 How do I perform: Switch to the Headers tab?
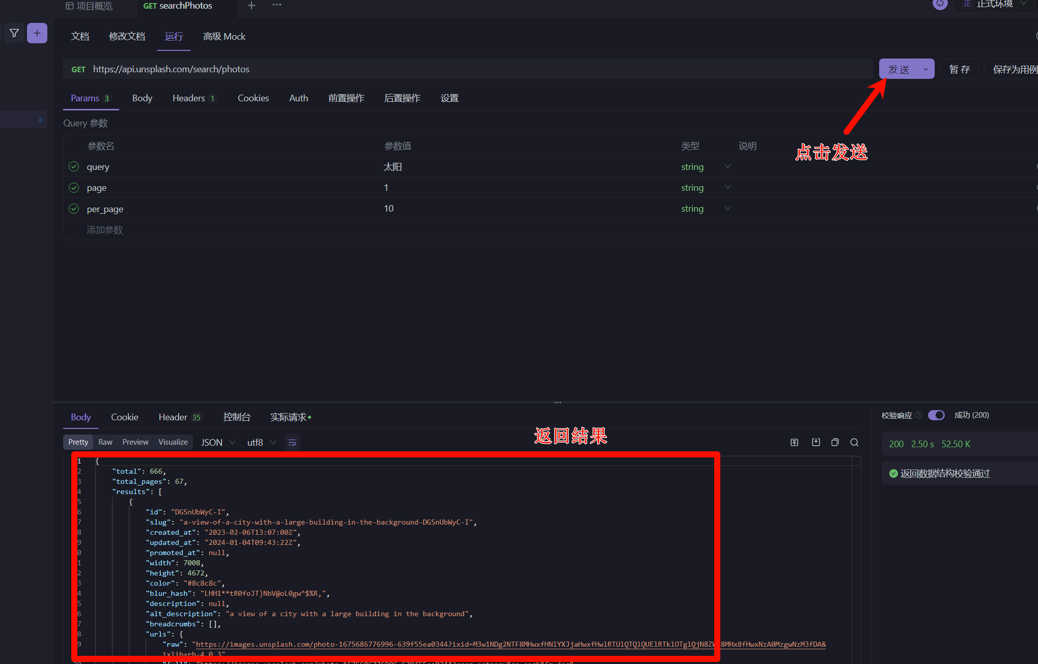[193, 98]
